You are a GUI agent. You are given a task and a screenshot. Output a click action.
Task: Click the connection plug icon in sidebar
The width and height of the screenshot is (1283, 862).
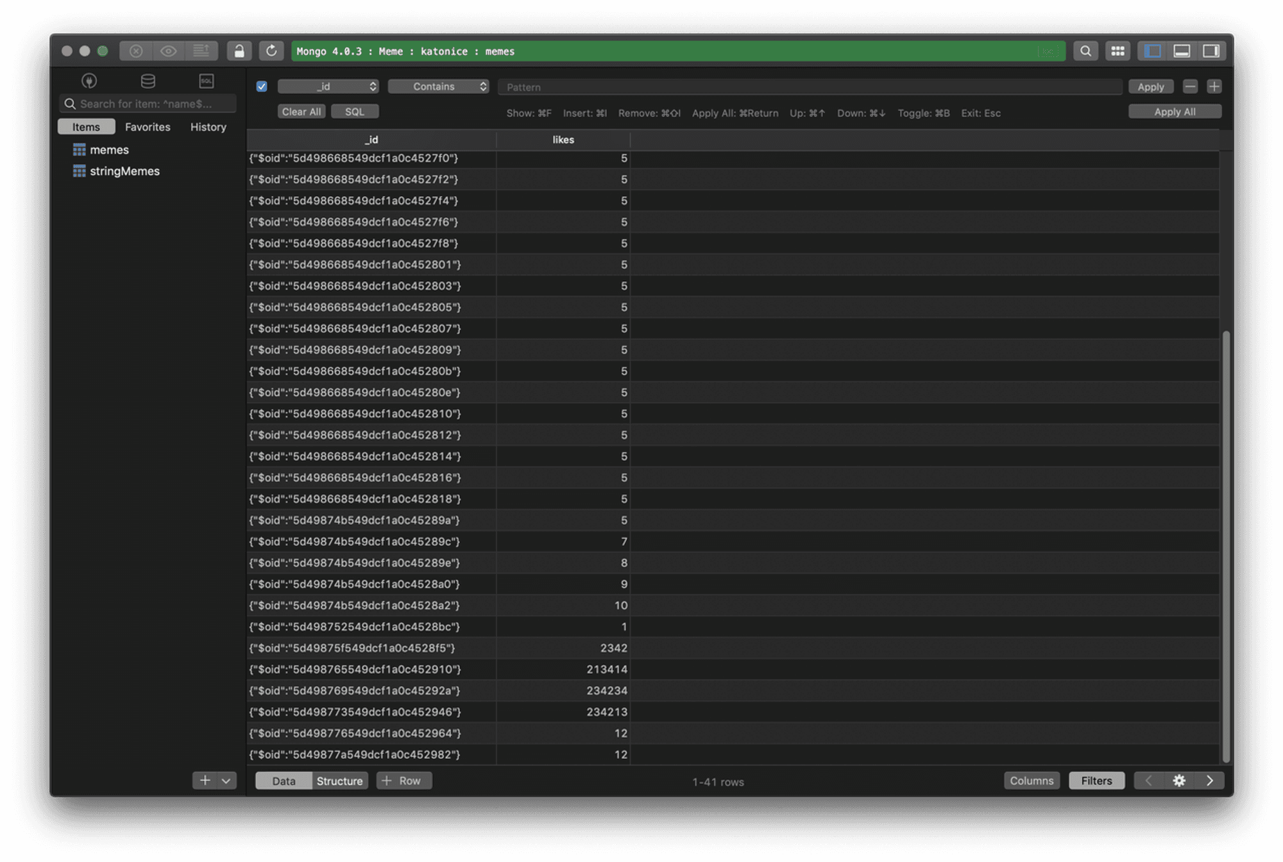[89, 81]
